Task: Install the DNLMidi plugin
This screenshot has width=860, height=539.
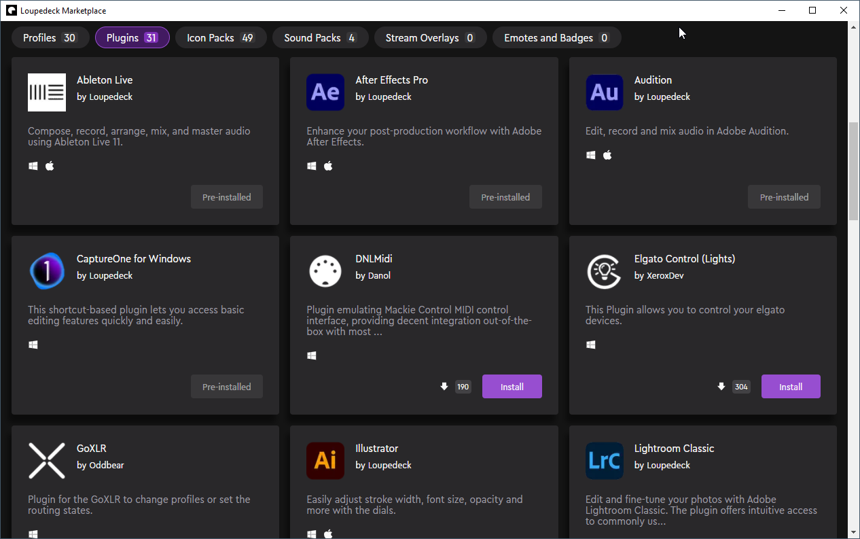Action: pyautogui.click(x=512, y=387)
